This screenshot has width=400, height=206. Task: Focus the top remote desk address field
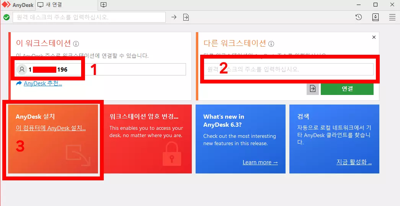89,17
